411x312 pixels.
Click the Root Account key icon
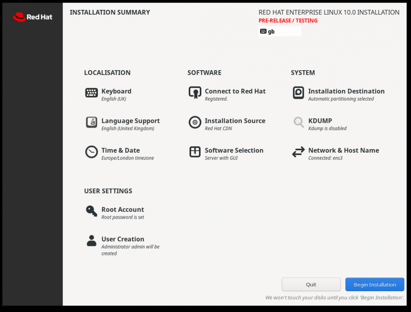tap(91, 211)
